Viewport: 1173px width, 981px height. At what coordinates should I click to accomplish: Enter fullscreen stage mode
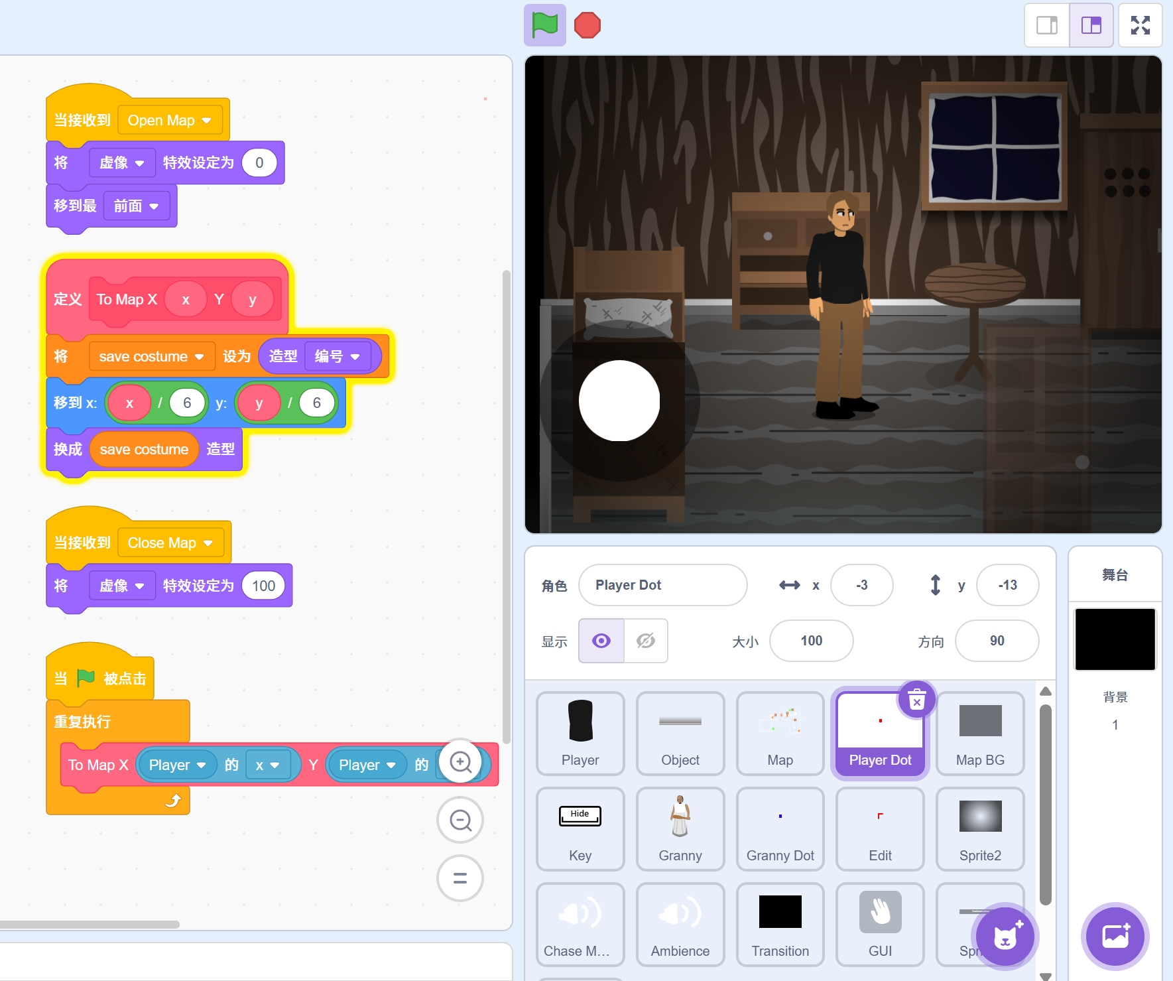[x=1140, y=25]
